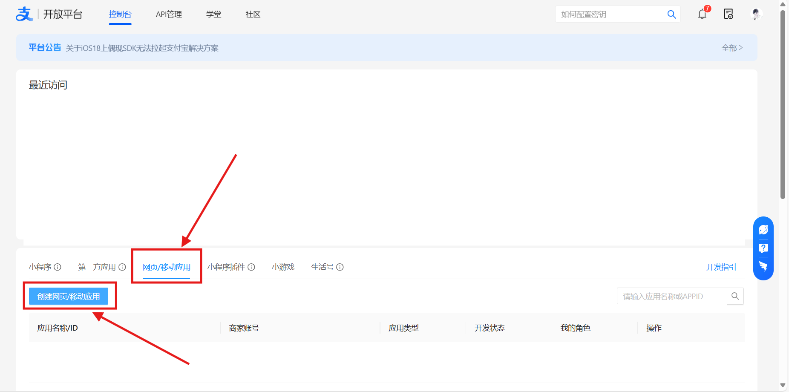This screenshot has height=392, width=789.
Task: Switch to the 小游戏 tab
Action: (x=283, y=267)
